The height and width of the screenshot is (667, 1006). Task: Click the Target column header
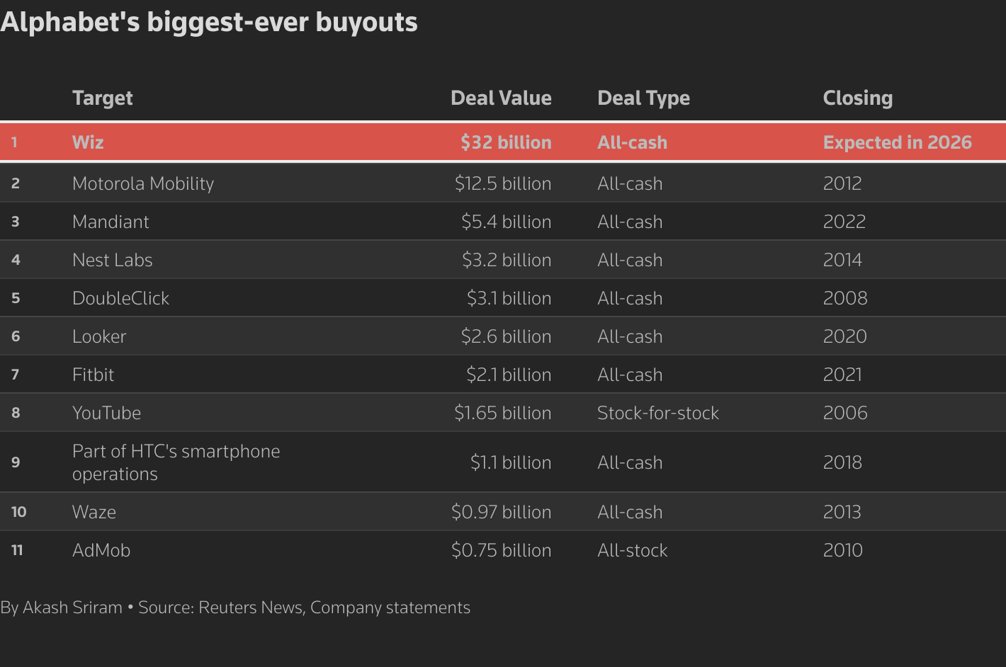point(102,98)
